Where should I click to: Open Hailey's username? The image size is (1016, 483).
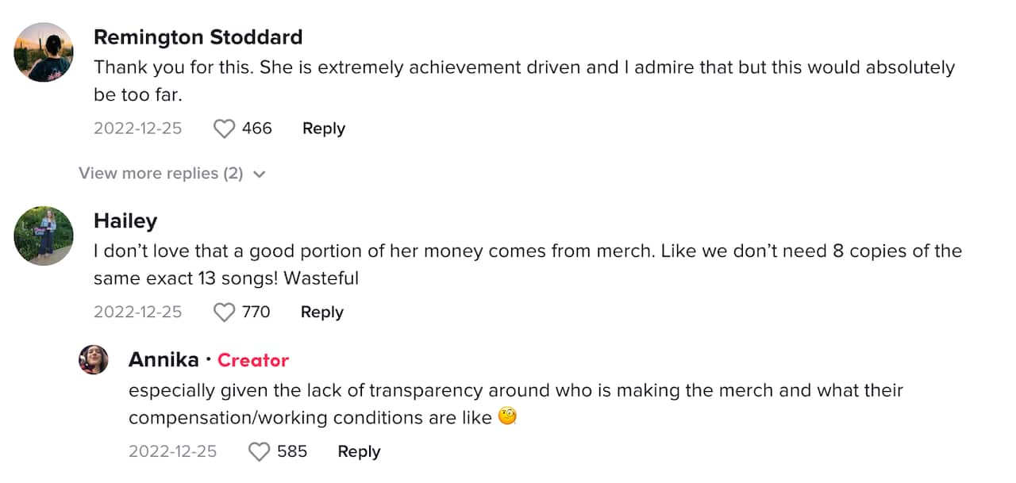(125, 220)
